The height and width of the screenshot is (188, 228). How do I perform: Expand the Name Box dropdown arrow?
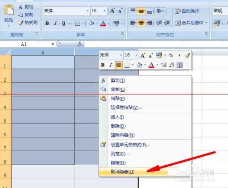point(53,44)
